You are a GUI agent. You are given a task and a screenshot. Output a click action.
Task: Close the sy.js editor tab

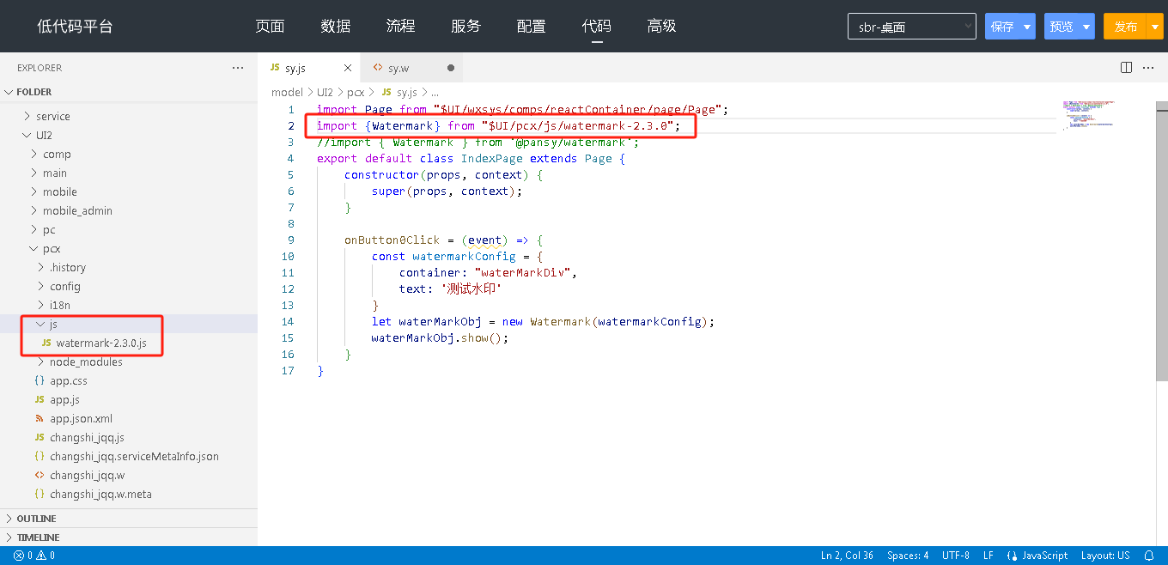coord(348,68)
